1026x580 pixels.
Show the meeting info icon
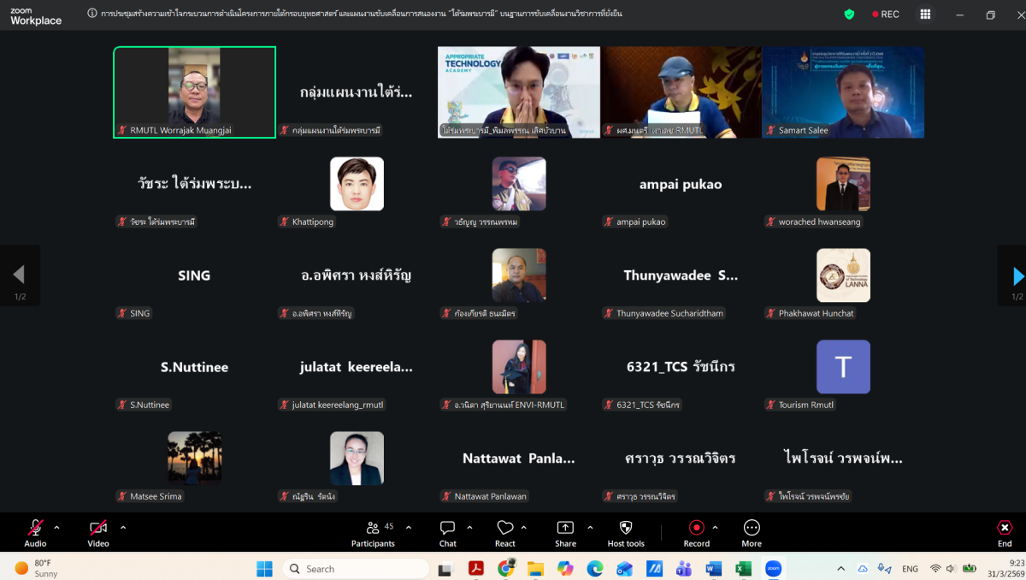(92, 14)
